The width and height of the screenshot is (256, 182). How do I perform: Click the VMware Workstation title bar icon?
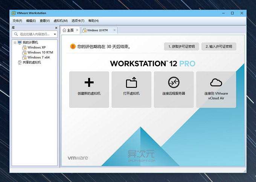tap(14, 13)
